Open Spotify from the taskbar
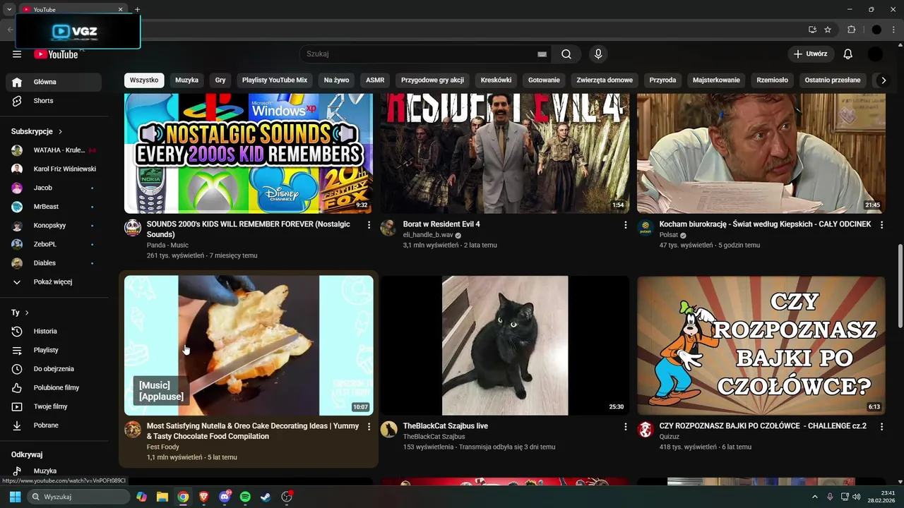Image resolution: width=904 pixels, height=508 pixels. 245,497
